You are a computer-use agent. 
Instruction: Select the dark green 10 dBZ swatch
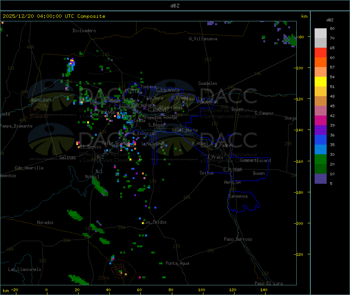tap(320, 169)
